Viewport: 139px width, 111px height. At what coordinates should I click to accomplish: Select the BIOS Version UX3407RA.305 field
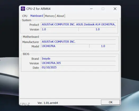(x=78, y=63)
